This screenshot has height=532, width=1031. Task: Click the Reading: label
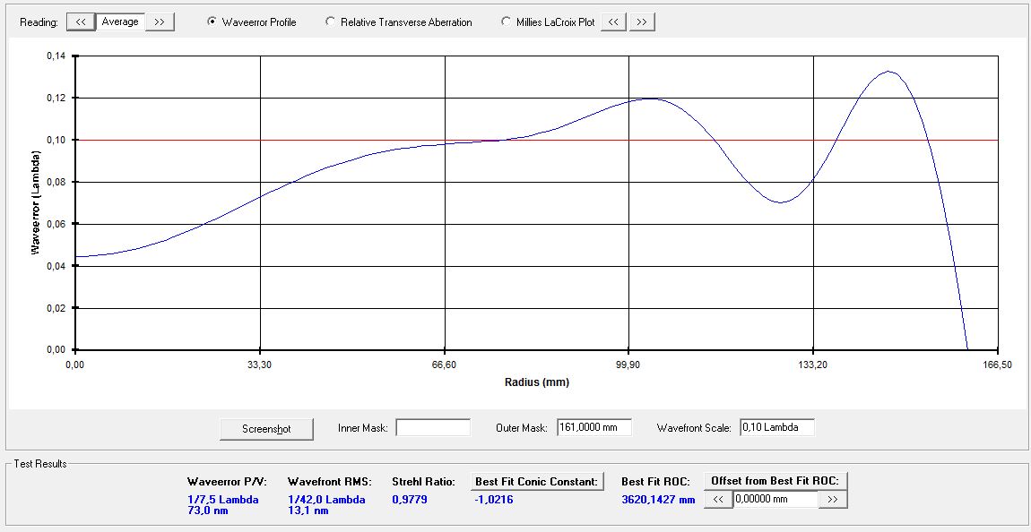39,22
